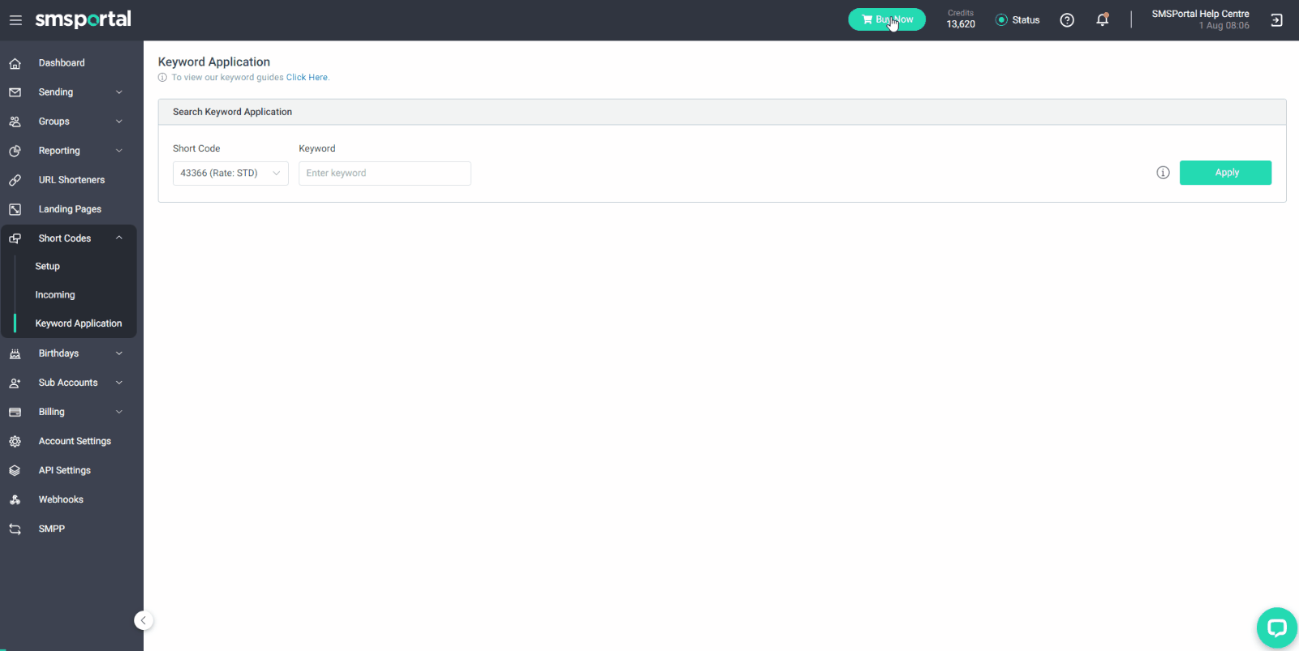Open the notifications bell icon
The height and width of the screenshot is (651, 1299).
pyautogui.click(x=1103, y=20)
